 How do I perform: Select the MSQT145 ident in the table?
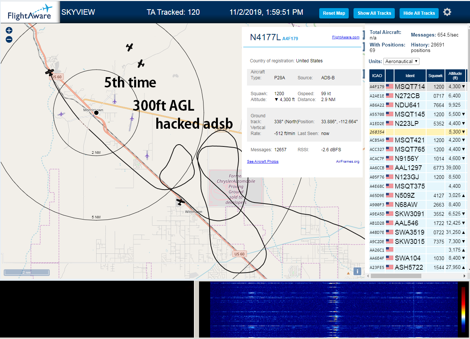point(410,114)
